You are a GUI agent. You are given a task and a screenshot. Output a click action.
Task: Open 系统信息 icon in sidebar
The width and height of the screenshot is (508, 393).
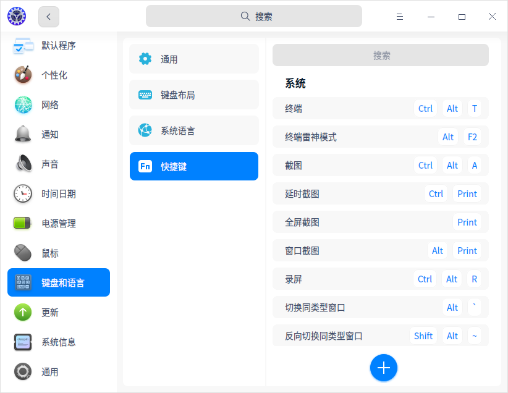pyautogui.click(x=23, y=342)
